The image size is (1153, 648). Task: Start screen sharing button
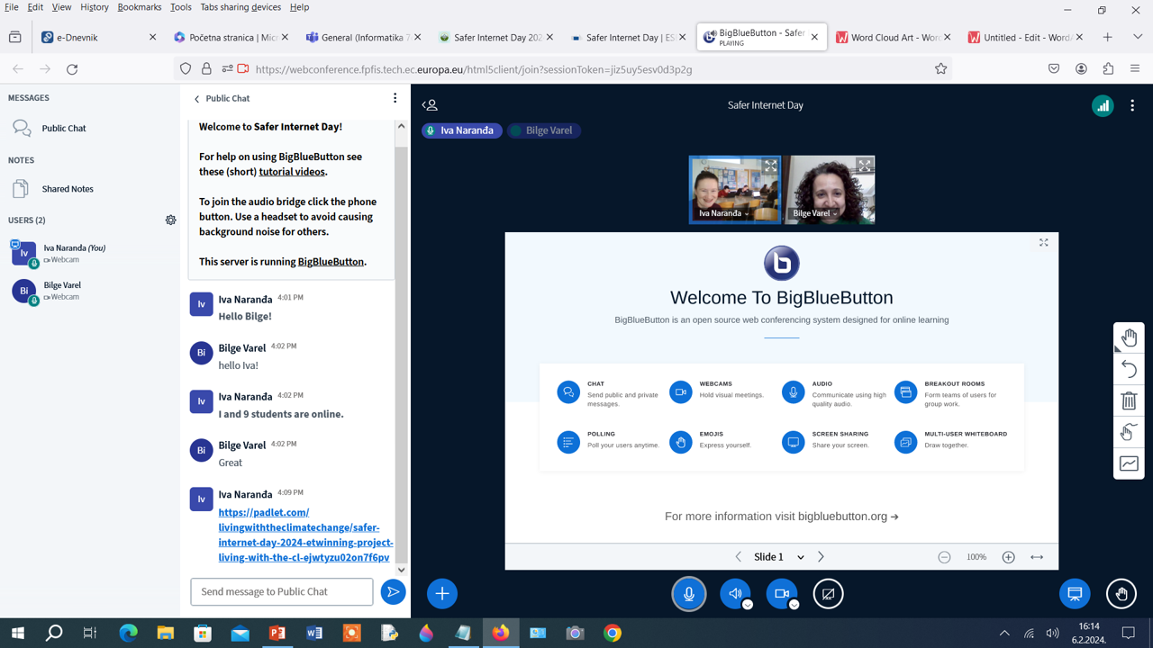[x=828, y=594]
